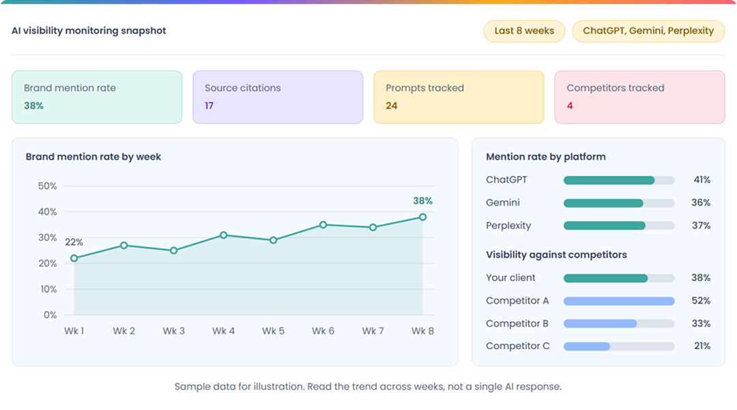Click the 'Visibility against competitors' heading
This screenshot has width=737, height=410.
[x=557, y=255]
